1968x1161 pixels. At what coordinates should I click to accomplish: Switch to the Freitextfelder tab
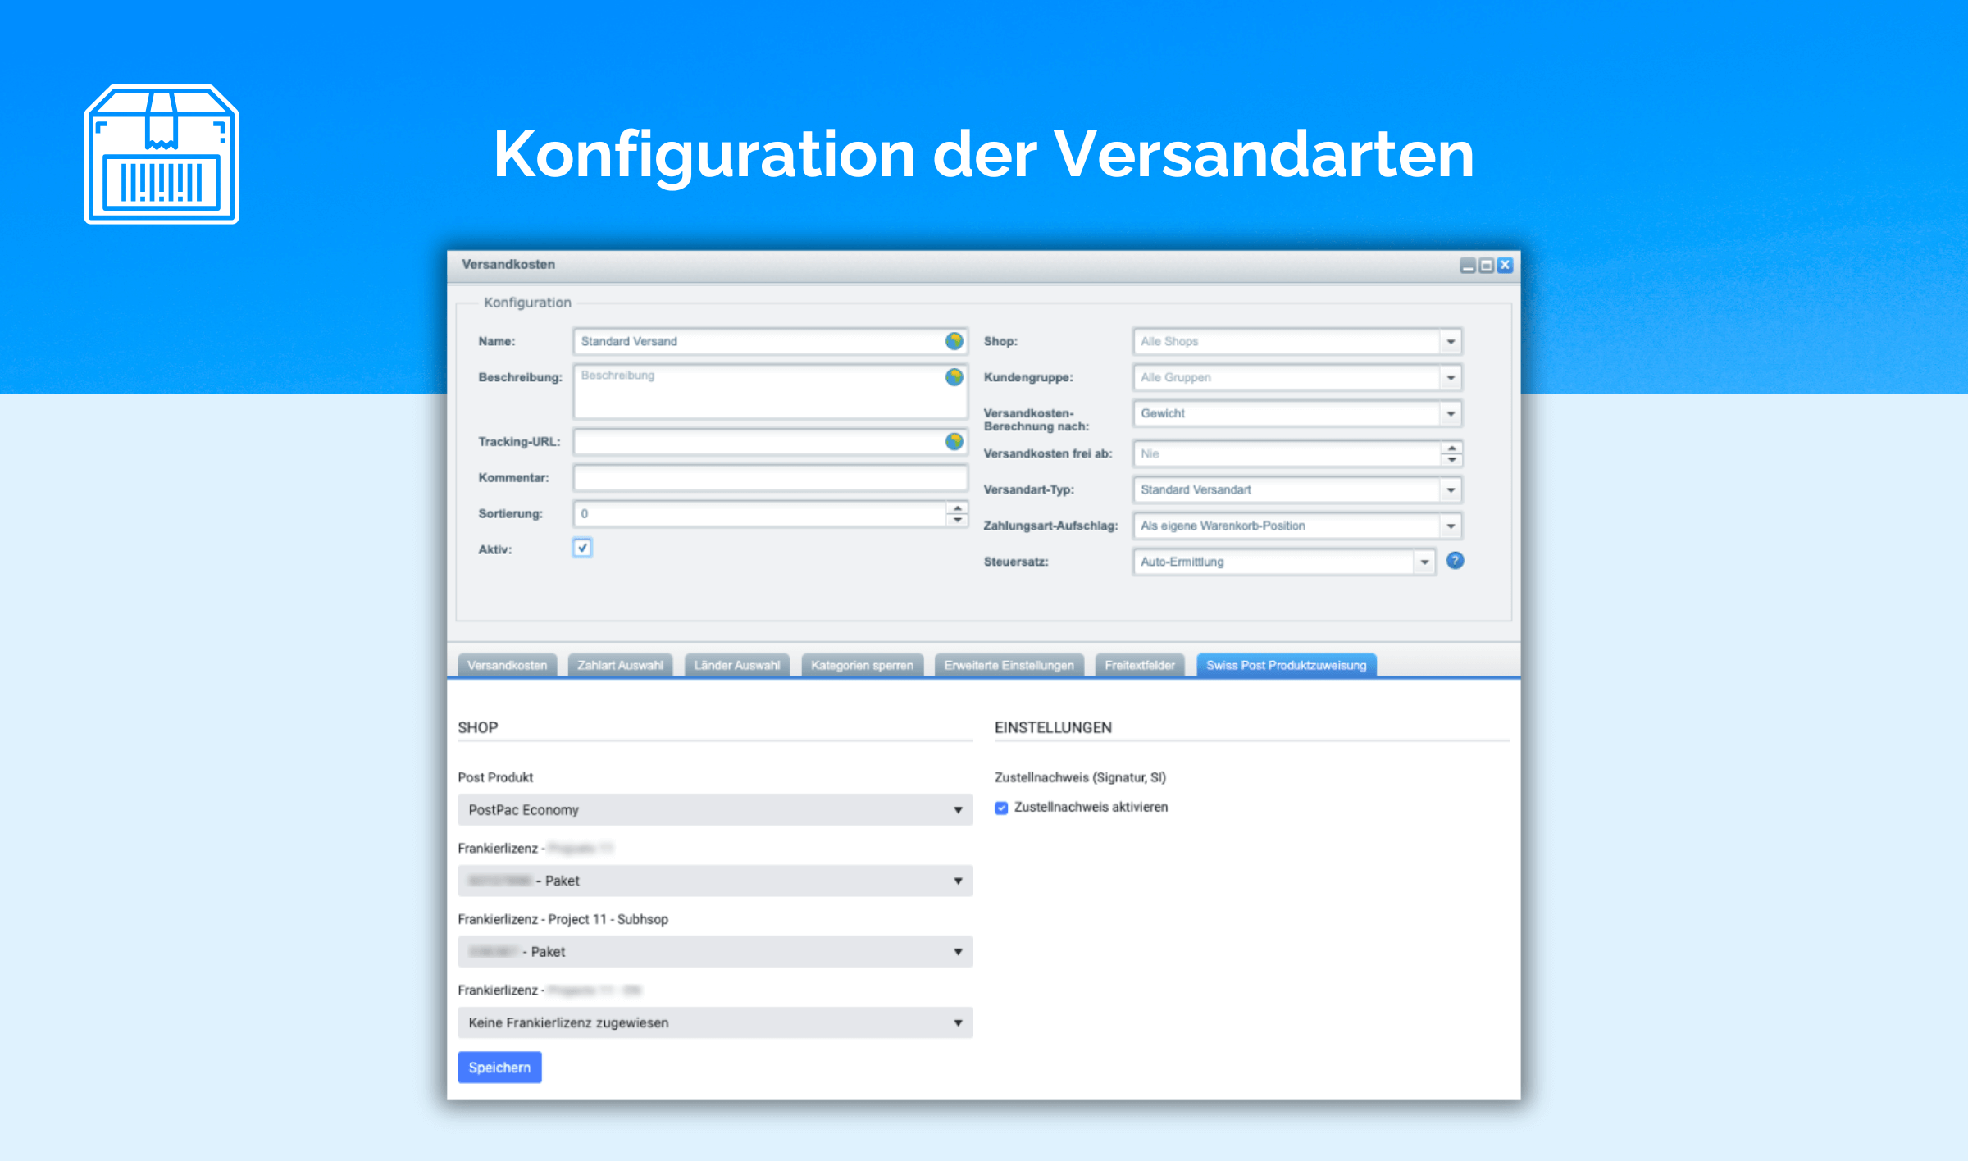point(1139,665)
